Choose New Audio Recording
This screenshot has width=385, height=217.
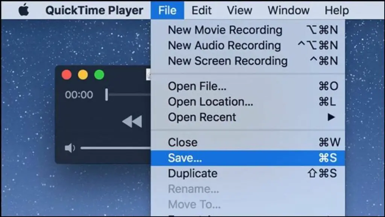point(248,45)
